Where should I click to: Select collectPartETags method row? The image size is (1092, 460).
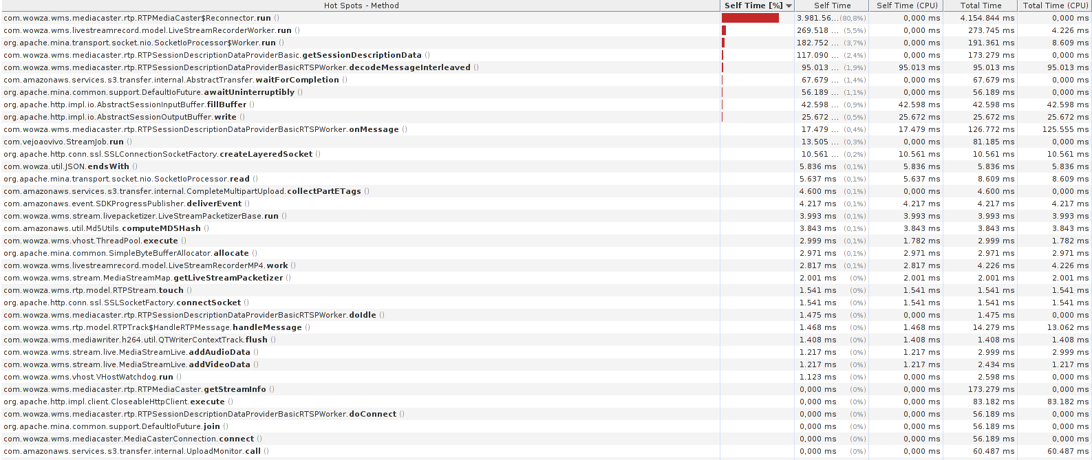tap(546, 191)
